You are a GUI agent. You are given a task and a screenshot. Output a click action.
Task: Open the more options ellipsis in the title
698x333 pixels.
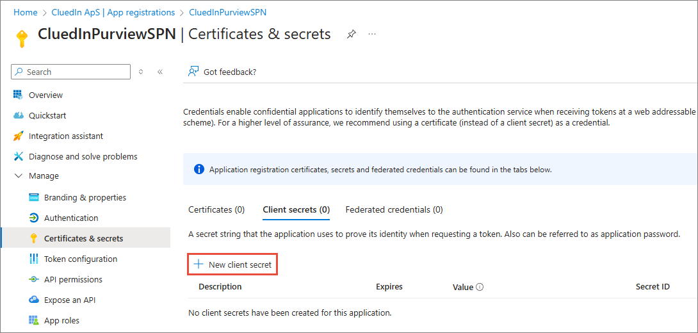(x=372, y=35)
